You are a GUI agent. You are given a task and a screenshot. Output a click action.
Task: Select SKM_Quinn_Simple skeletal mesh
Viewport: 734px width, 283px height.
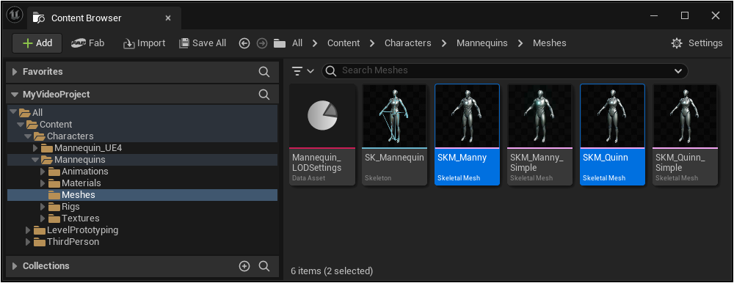pos(686,135)
